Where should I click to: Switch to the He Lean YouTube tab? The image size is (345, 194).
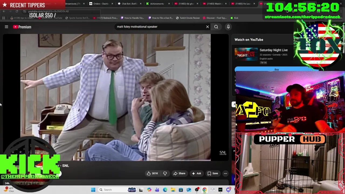243,4
